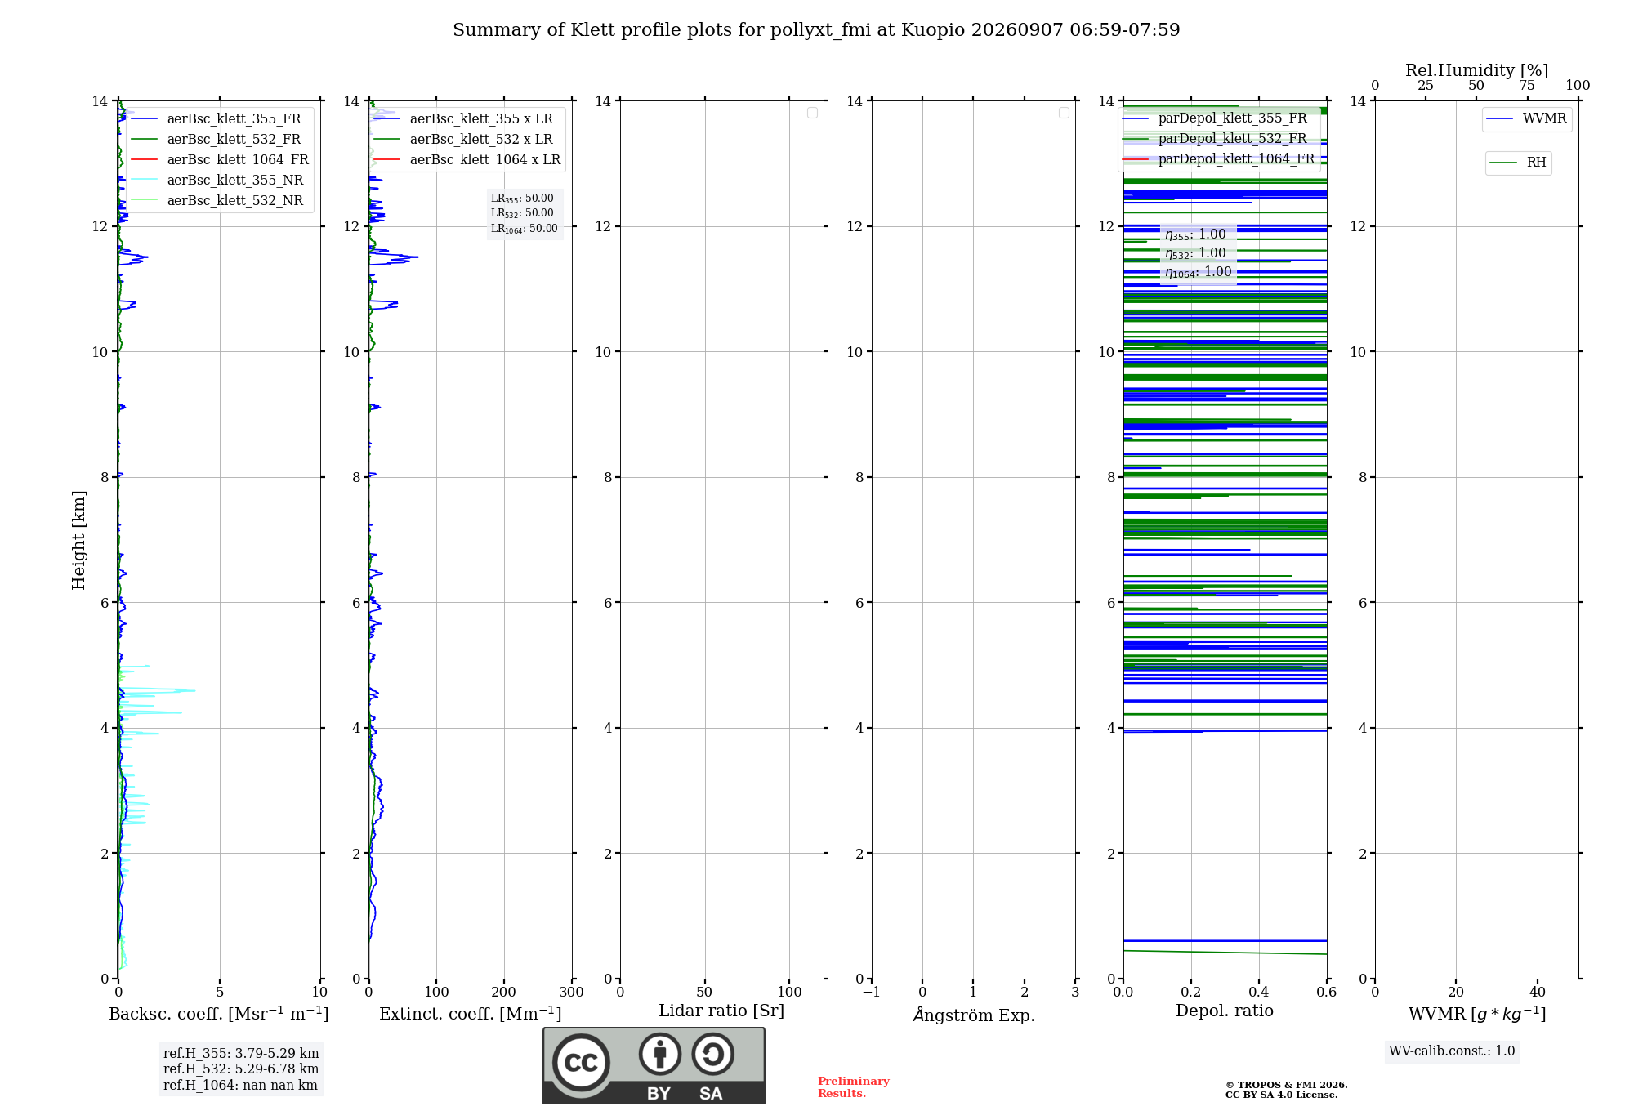Select aerBsc_klett_1064_FR legend entry
Screen dimensions: 1634x1111
click(219, 159)
